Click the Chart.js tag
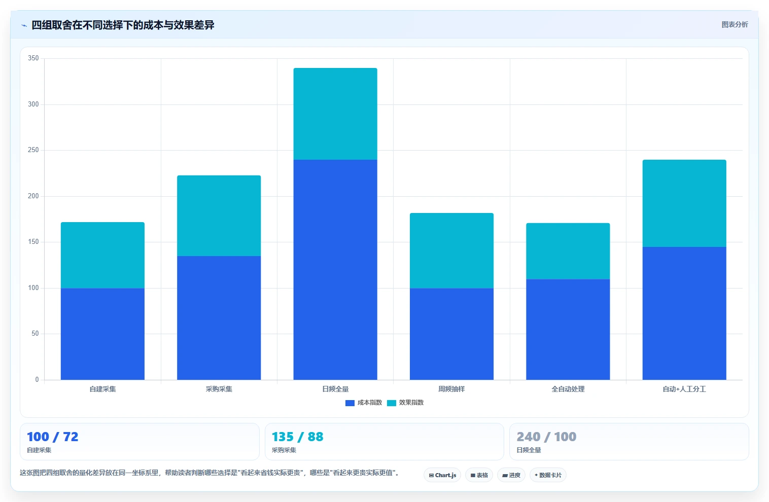Viewport: 769px width, 502px height. click(442, 475)
